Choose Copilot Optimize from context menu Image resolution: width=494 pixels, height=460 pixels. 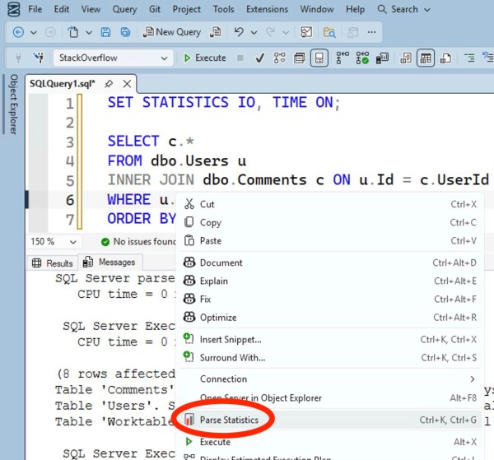click(x=330, y=318)
